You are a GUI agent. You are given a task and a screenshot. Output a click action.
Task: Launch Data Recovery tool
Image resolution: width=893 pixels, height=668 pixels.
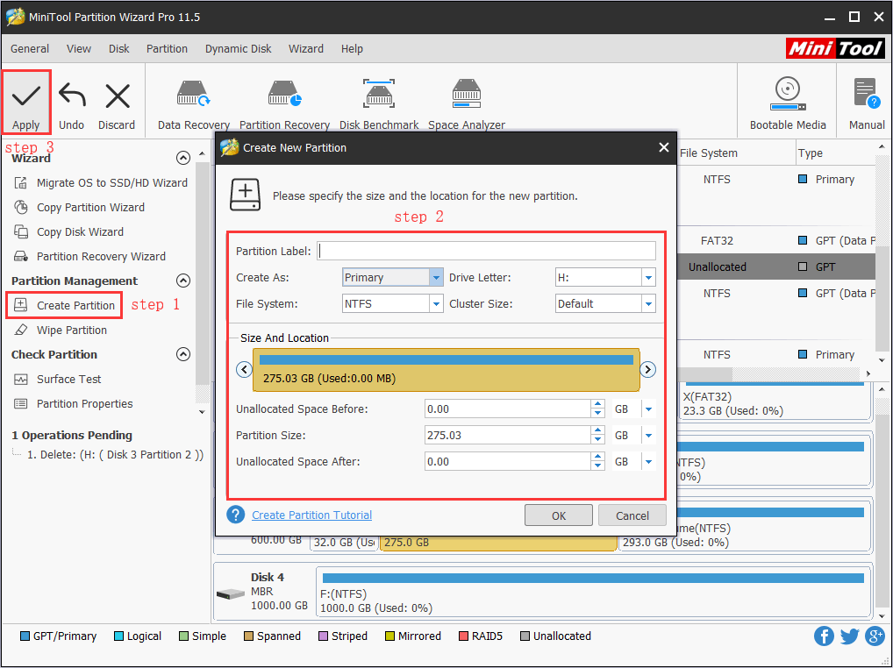tap(194, 104)
